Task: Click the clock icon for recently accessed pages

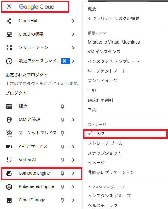Action: (9, 61)
